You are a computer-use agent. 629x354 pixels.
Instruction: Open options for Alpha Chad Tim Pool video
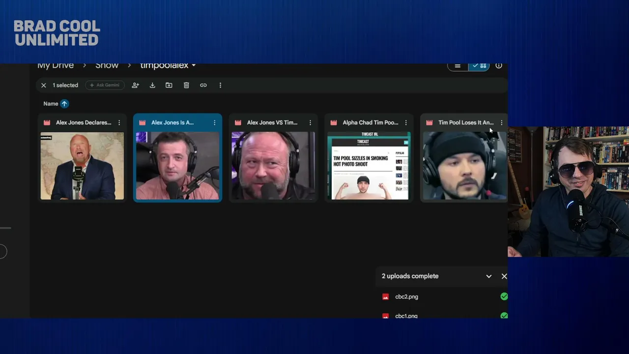(406, 123)
